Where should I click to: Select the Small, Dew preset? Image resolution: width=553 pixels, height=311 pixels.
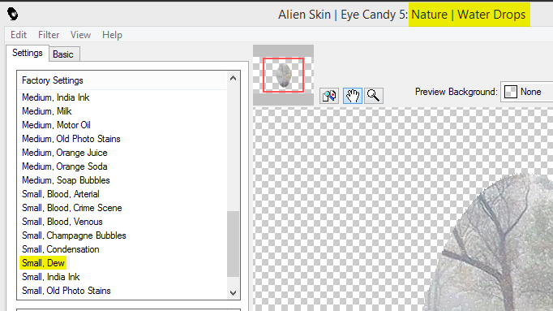pos(43,263)
